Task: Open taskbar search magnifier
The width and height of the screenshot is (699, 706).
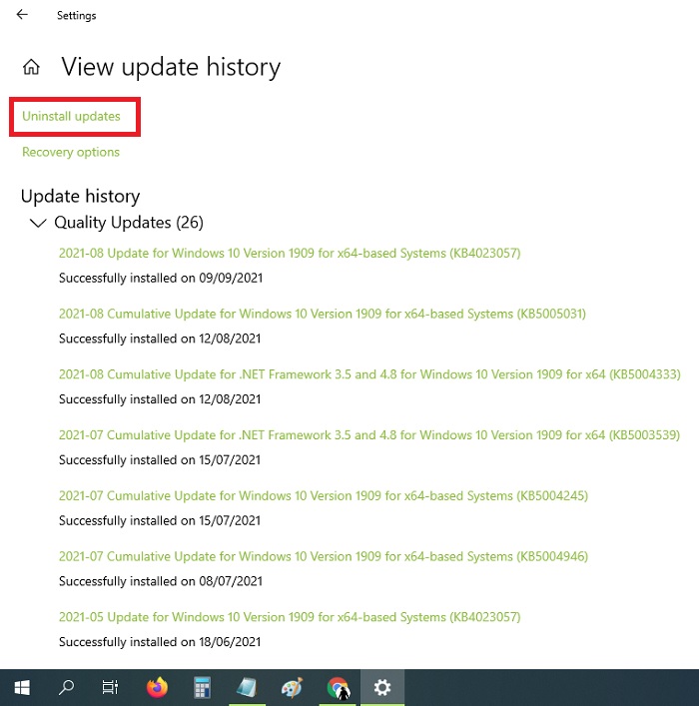Action: pyautogui.click(x=66, y=688)
